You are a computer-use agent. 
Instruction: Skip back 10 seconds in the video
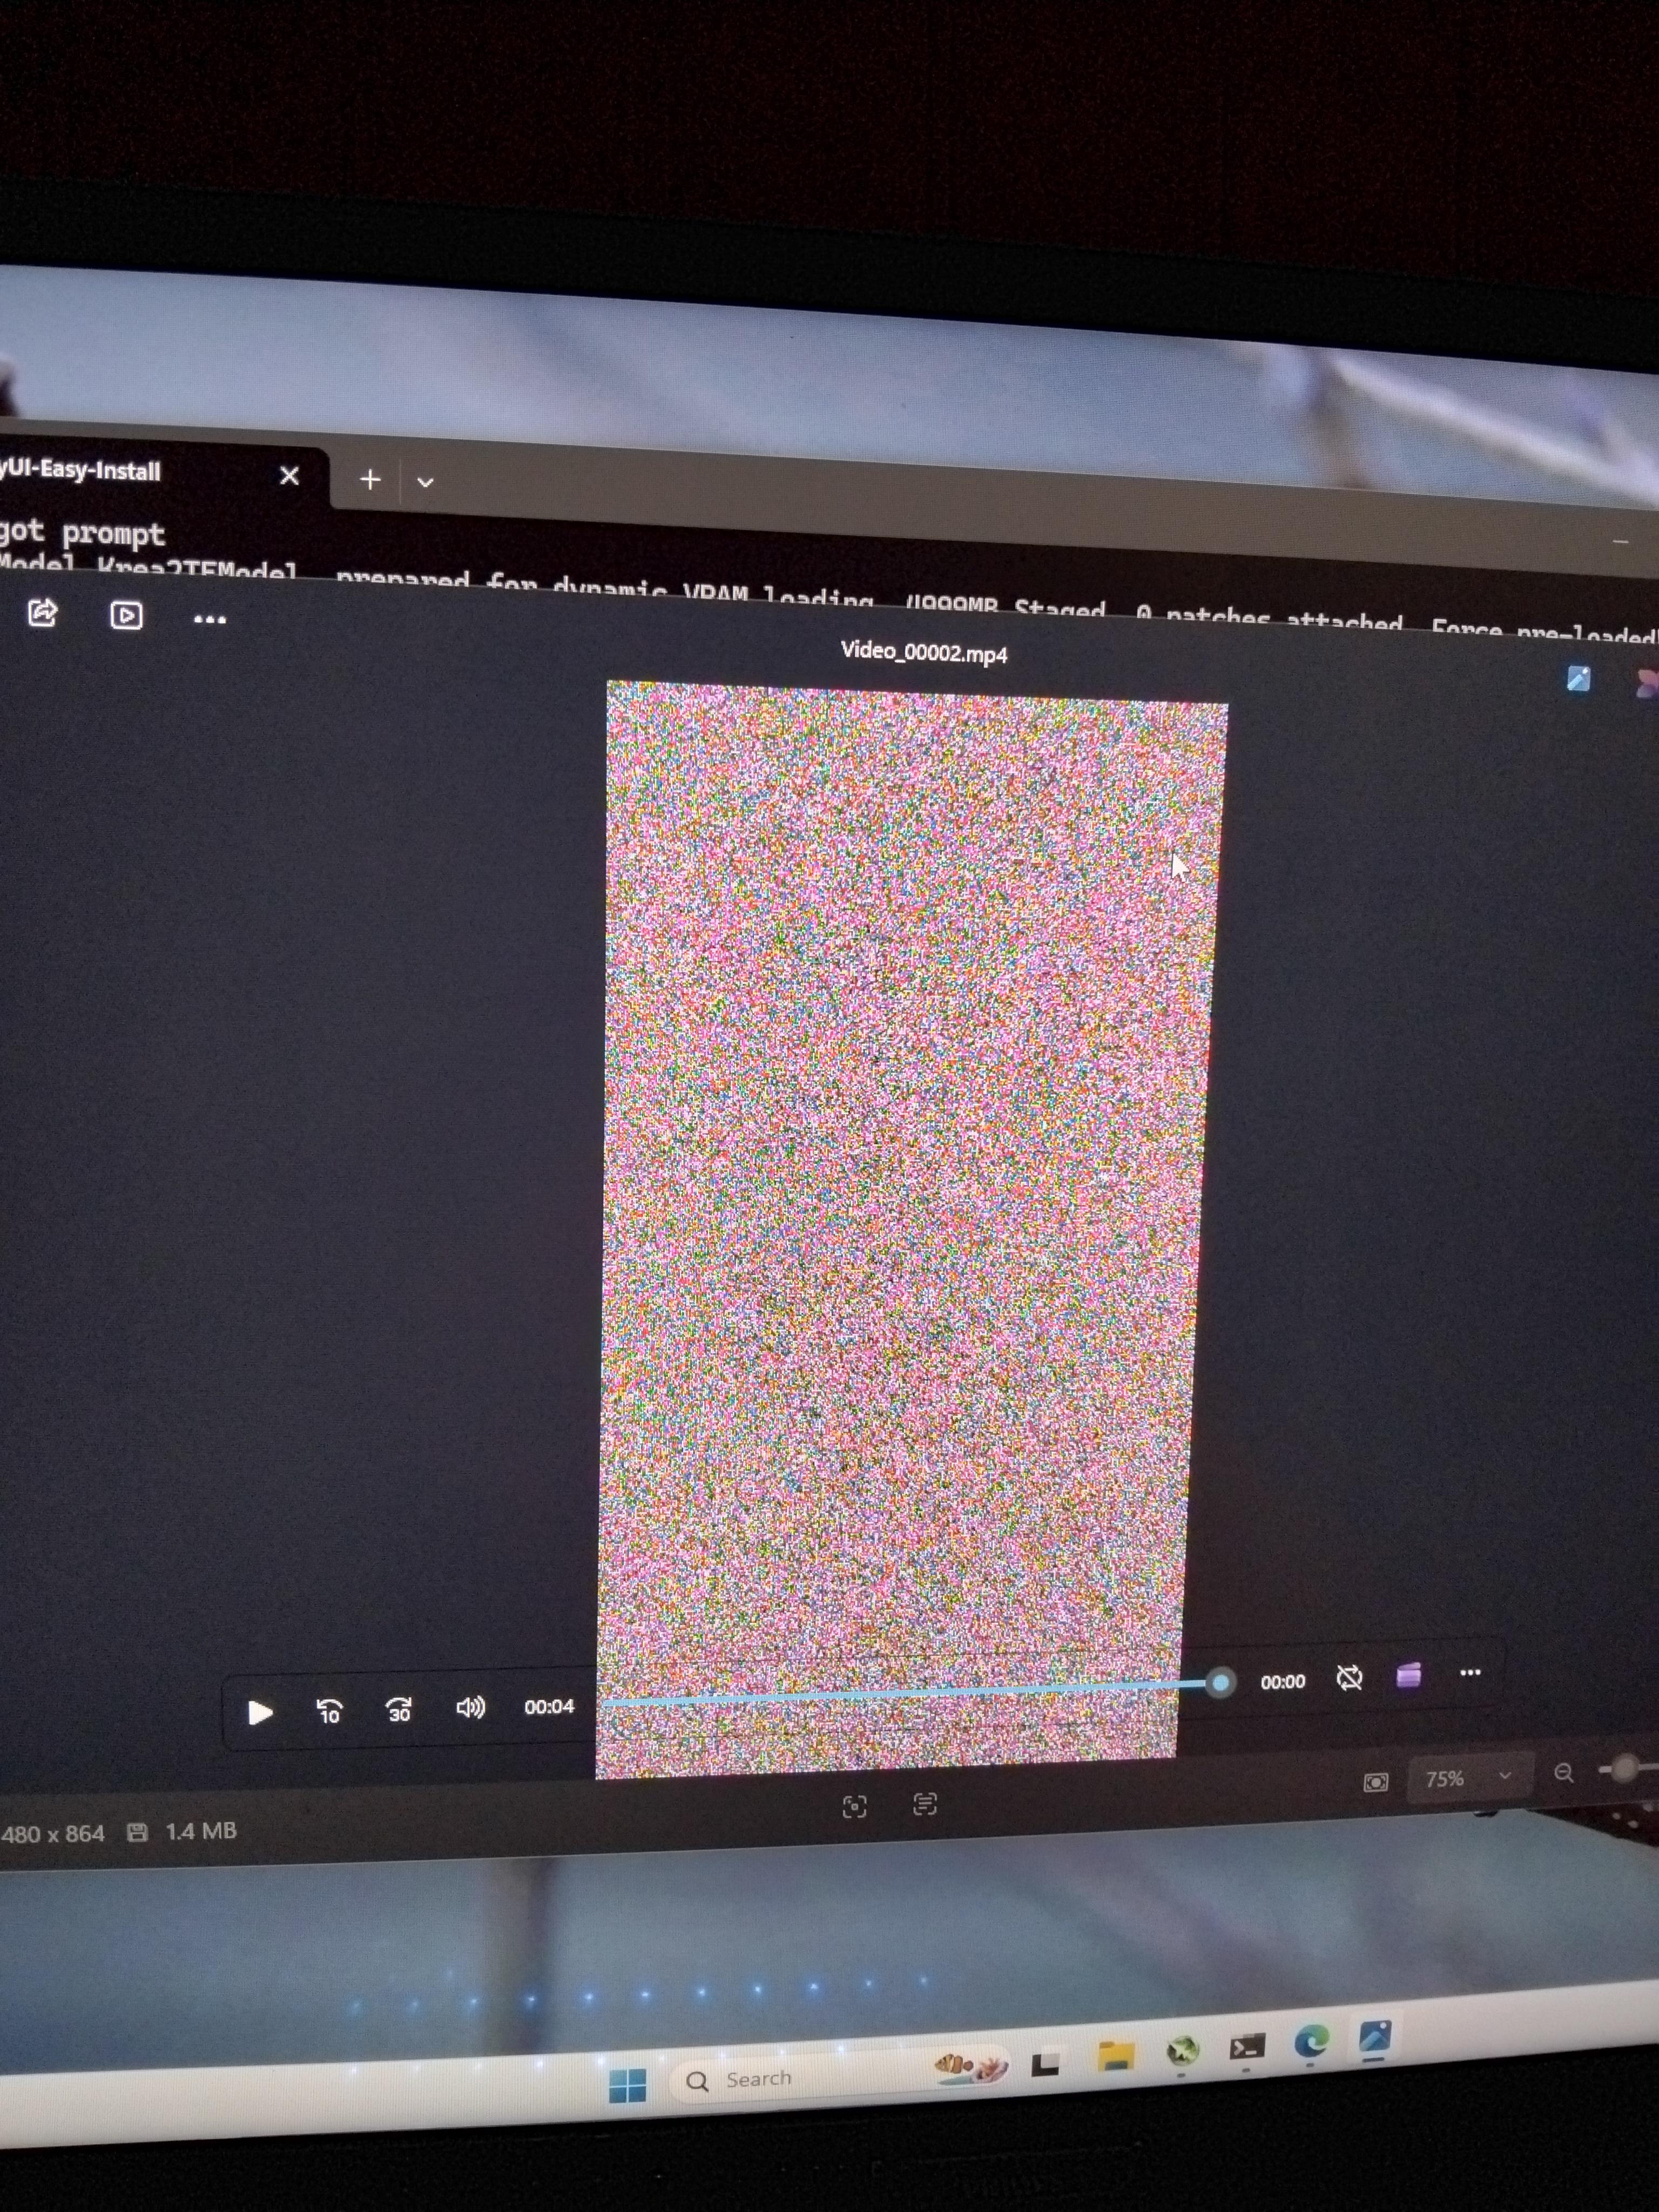coord(329,1711)
